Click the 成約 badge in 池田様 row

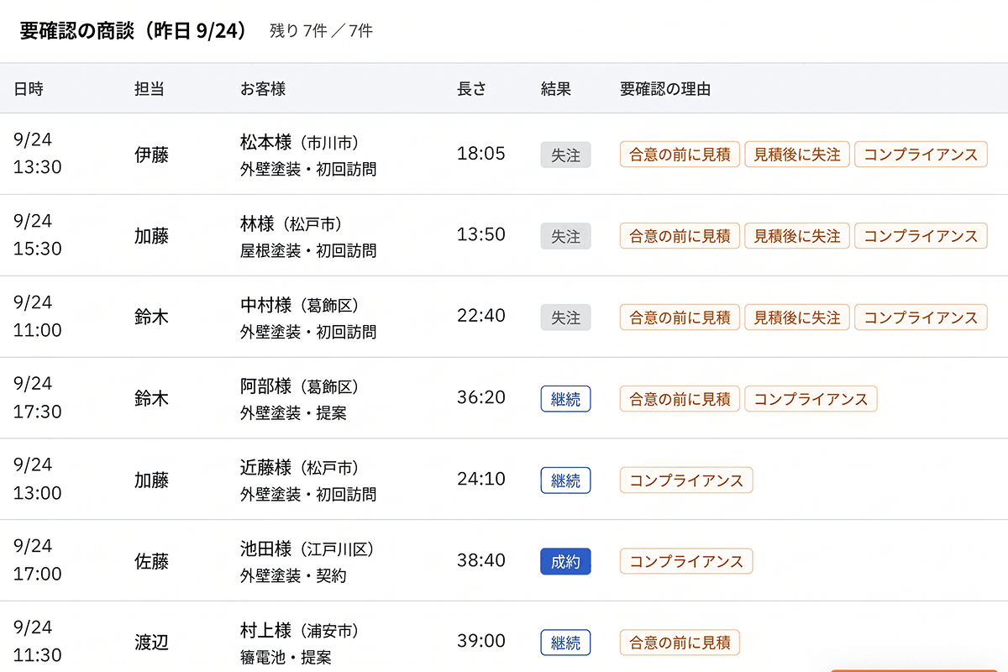(565, 562)
